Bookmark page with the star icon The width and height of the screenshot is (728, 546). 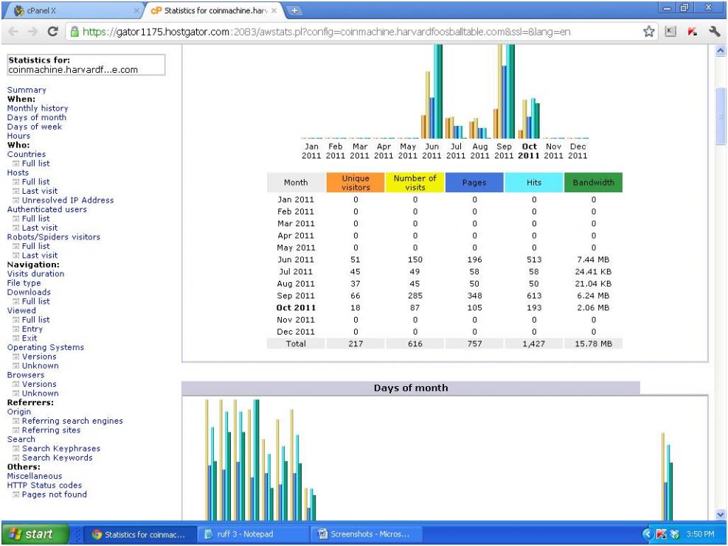[650, 32]
